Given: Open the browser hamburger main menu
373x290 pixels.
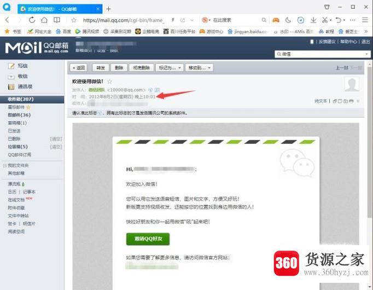Looking at the screenshot, I should click(x=365, y=20).
